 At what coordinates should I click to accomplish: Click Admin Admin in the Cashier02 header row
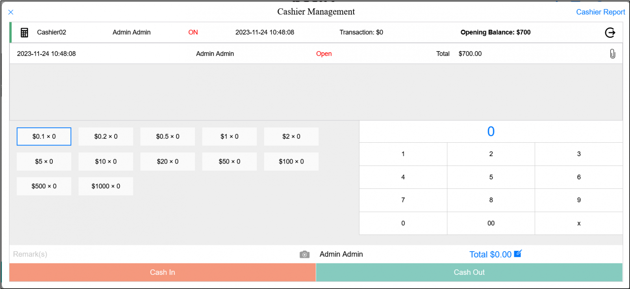tap(132, 32)
